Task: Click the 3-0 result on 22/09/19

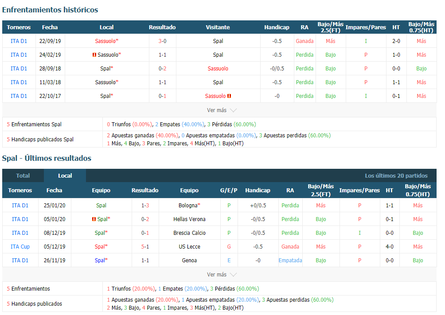Action: tap(162, 41)
